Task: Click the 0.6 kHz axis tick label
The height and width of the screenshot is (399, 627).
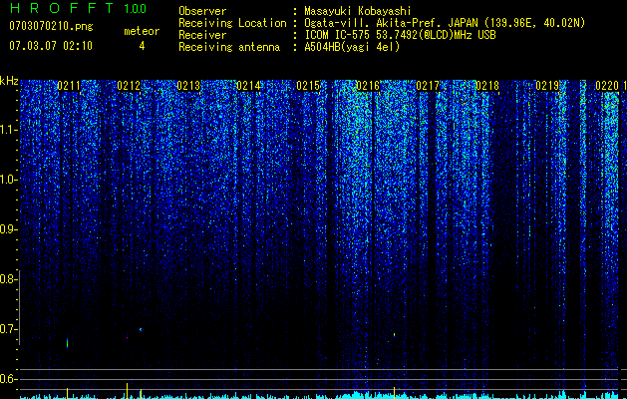Action: [x=8, y=379]
